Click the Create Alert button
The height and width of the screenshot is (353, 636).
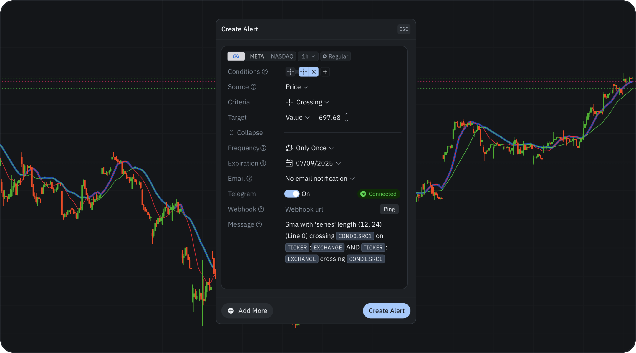(x=386, y=311)
